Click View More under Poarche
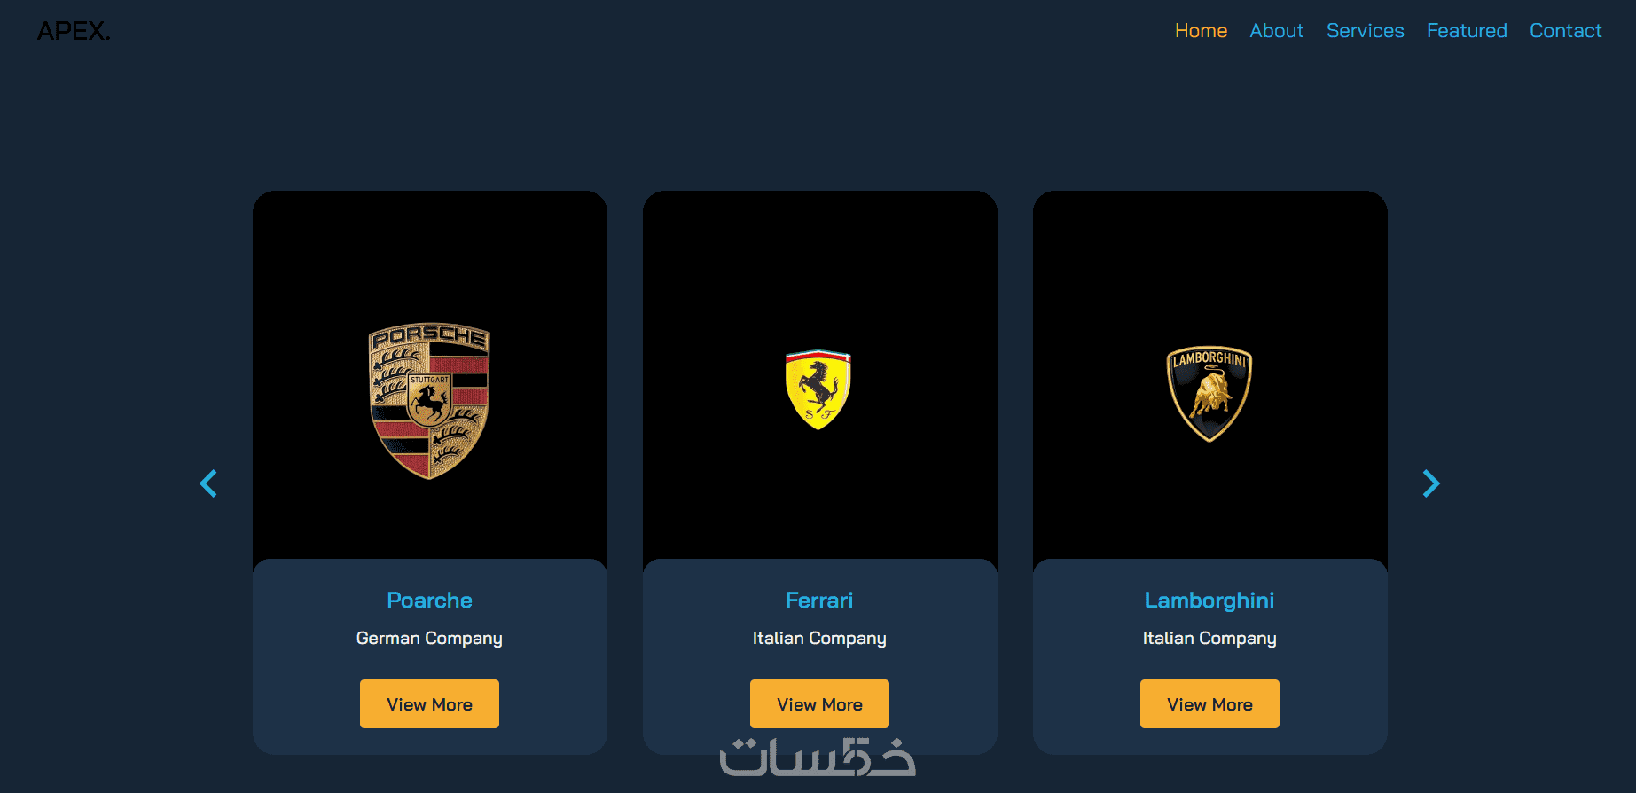This screenshot has height=793, width=1636. point(429,704)
